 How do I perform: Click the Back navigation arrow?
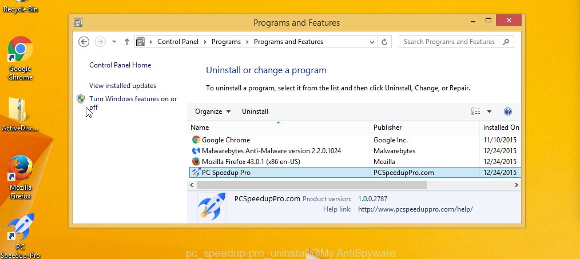84,42
